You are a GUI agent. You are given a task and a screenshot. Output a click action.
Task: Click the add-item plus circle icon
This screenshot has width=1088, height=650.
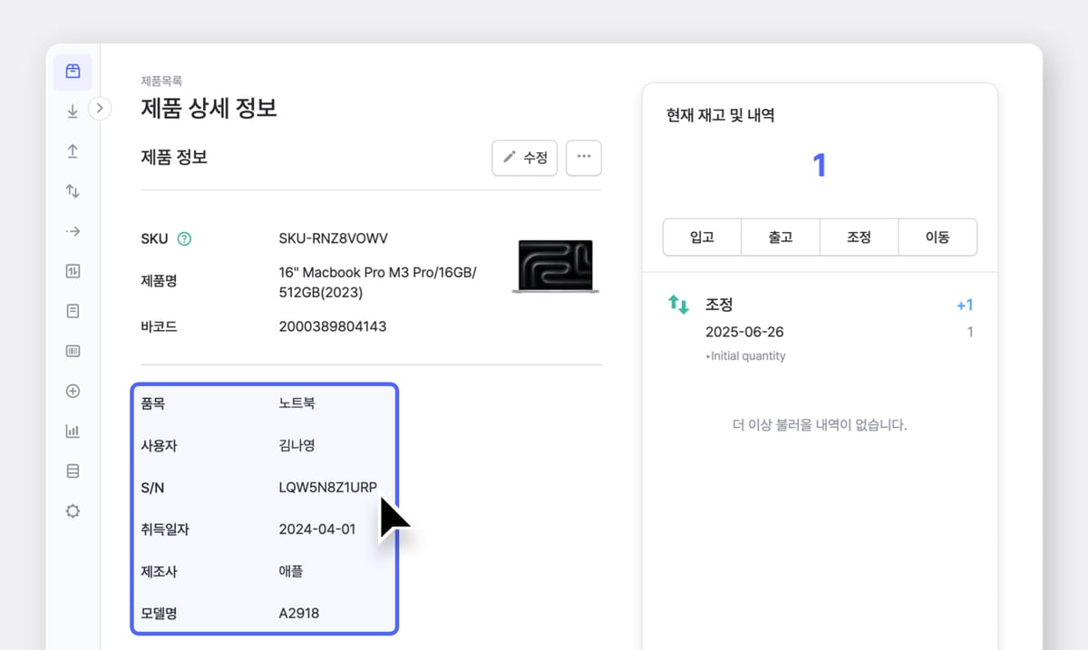[x=73, y=391]
